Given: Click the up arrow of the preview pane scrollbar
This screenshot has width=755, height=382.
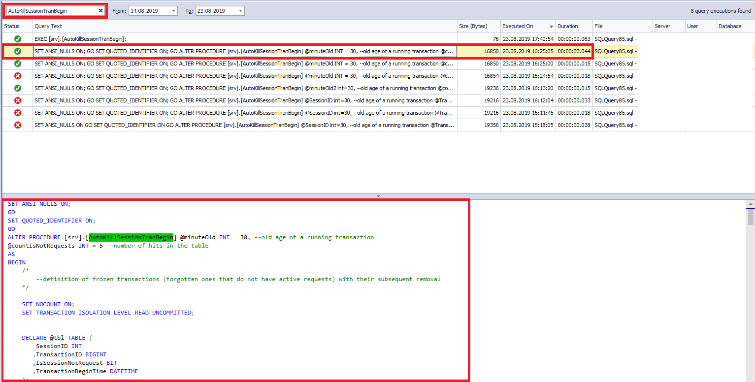Looking at the screenshot, I should coord(751,204).
